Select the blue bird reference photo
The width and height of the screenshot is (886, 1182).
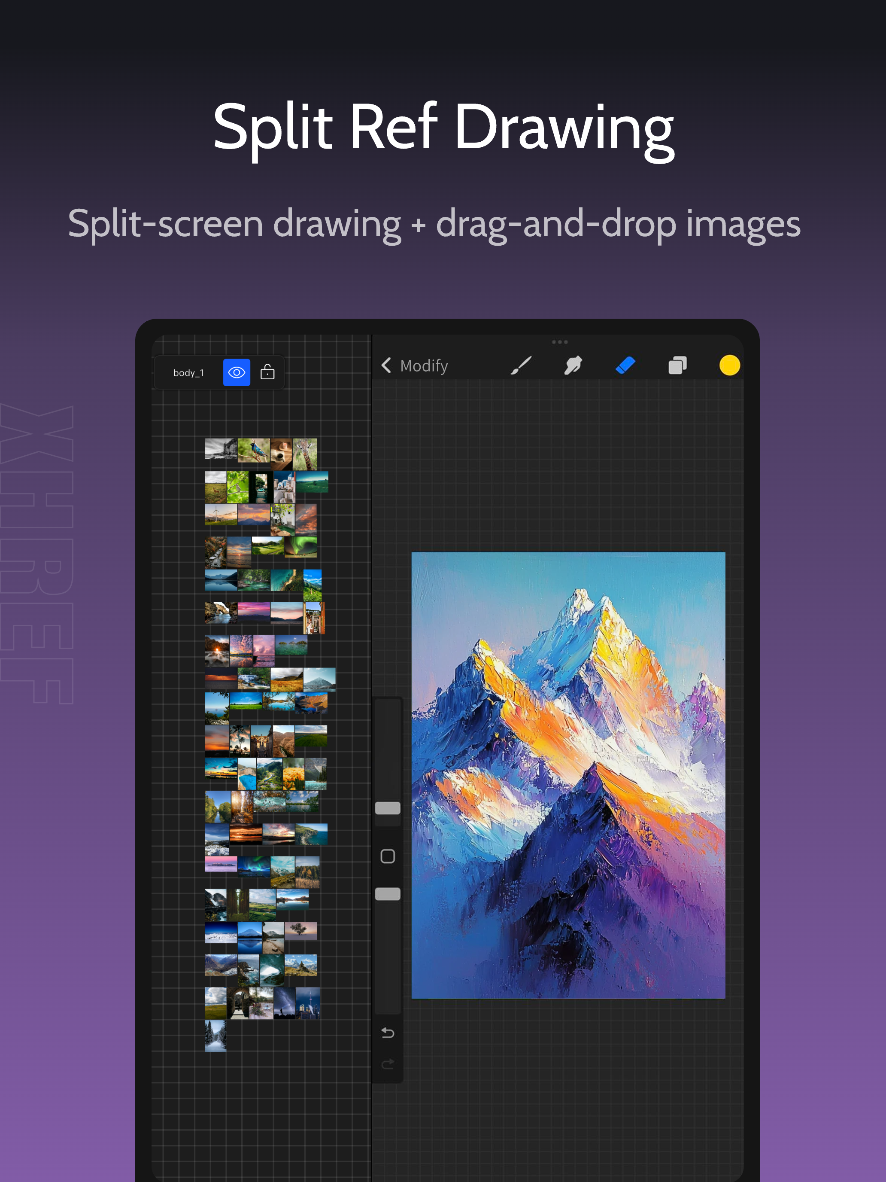(254, 451)
